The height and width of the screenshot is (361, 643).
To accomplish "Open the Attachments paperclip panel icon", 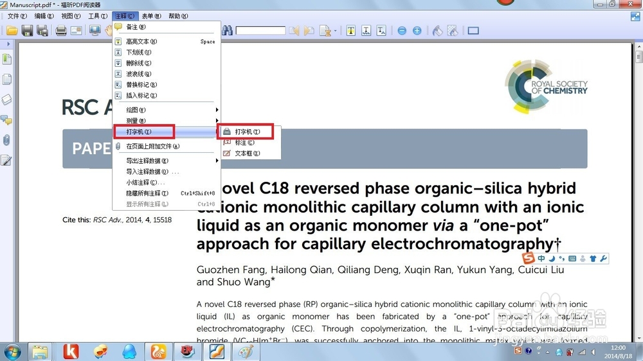I will click(6, 141).
